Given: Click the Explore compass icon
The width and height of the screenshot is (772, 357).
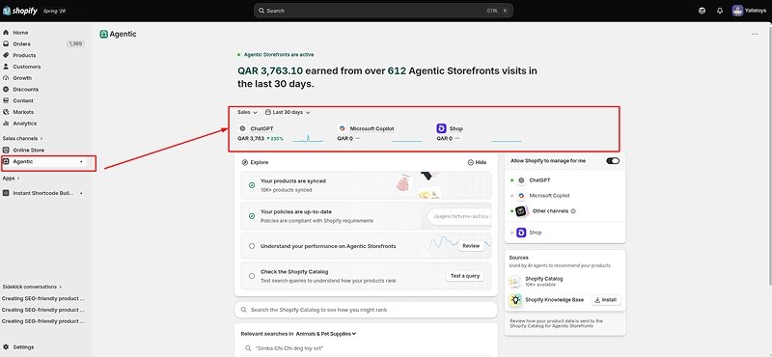Looking at the screenshot, I should point(245,162).
